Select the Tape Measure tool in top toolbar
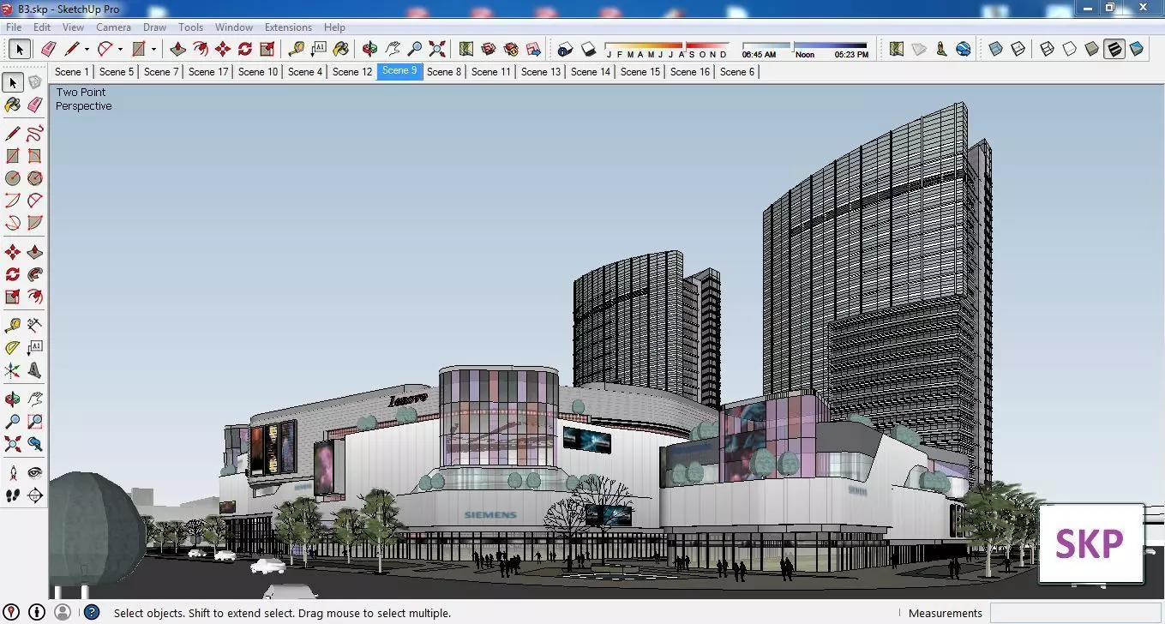1165x624 pixels. pyautogui.click(x=297, y=49)
